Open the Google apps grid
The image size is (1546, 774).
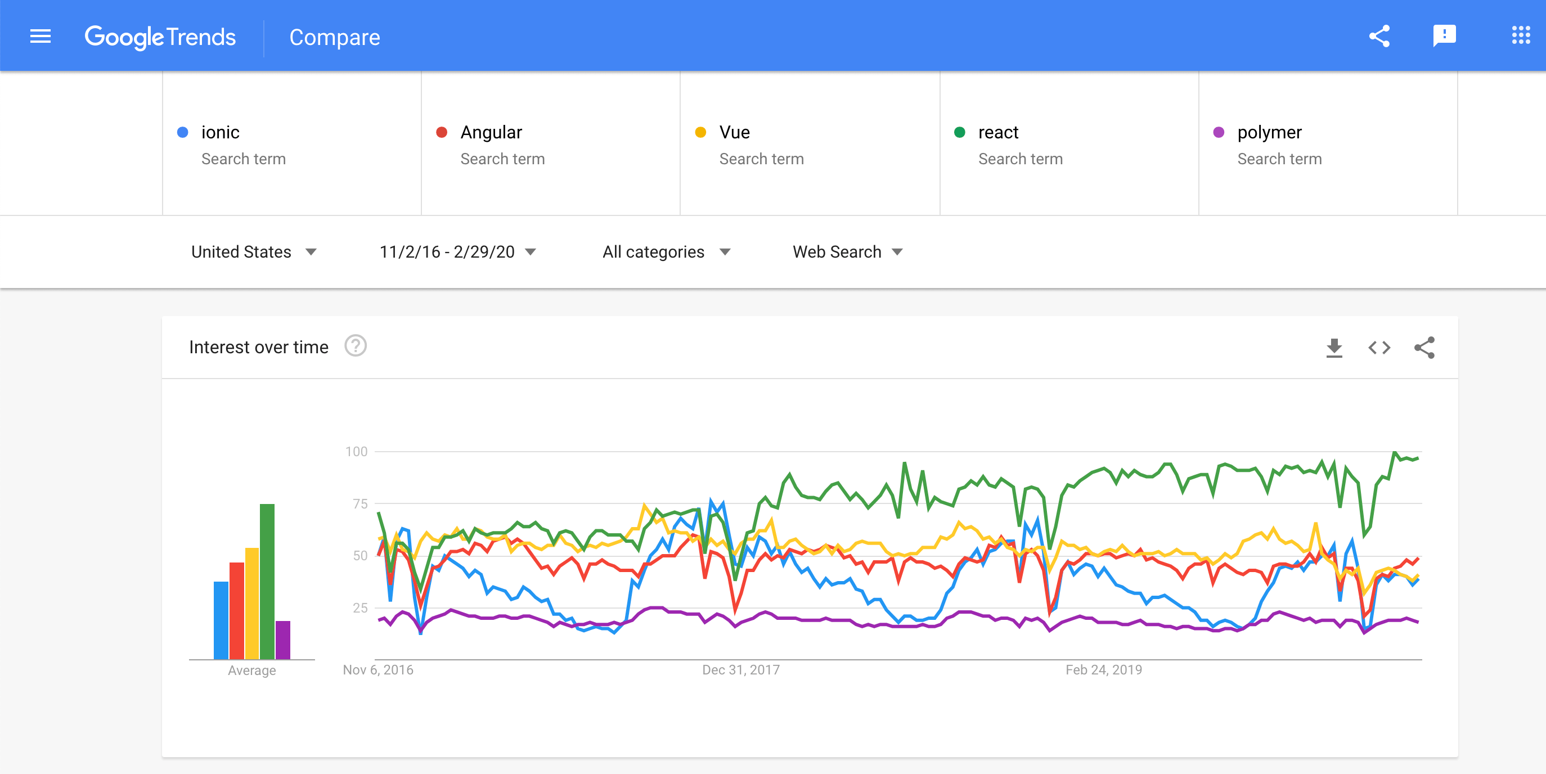click(1521, 35)
